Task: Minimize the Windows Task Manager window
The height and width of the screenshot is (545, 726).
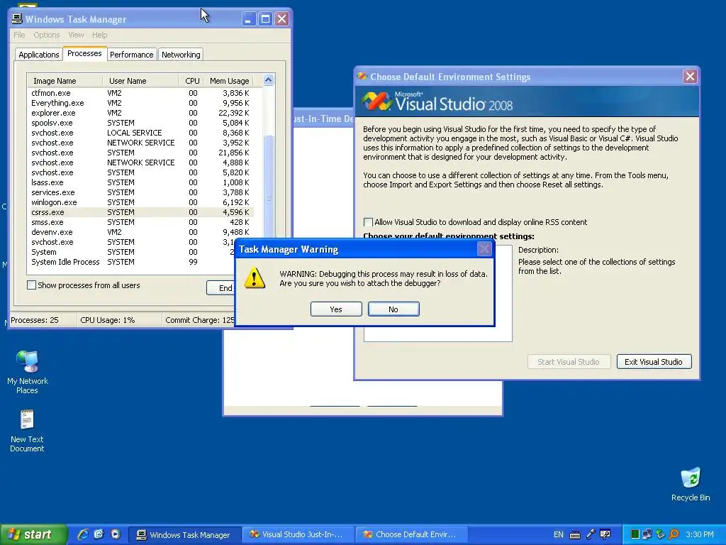Action: (249, 19)
